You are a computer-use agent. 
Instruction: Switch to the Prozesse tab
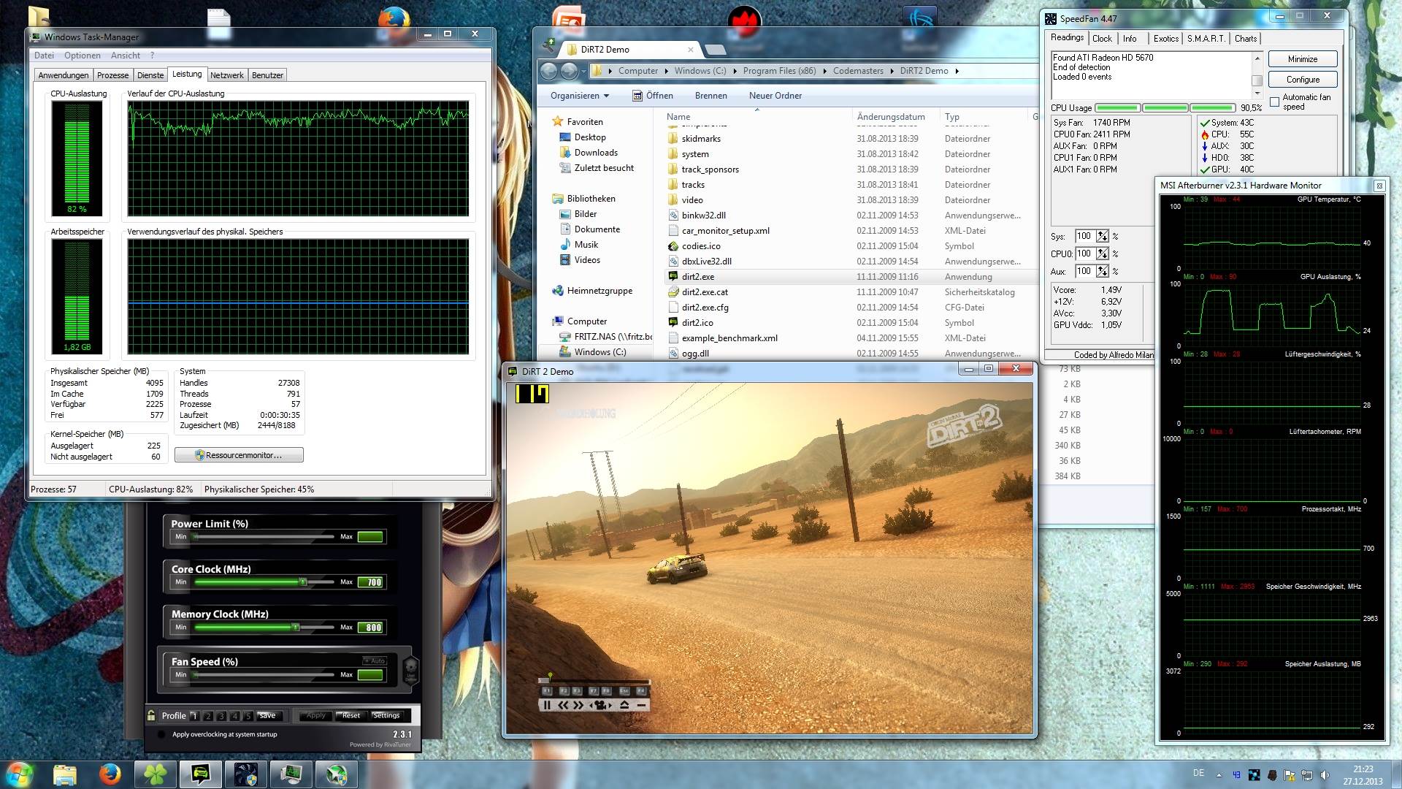(112, 75)
